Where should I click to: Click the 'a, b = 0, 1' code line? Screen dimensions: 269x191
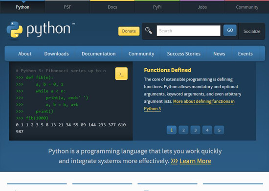pos(40,84)
